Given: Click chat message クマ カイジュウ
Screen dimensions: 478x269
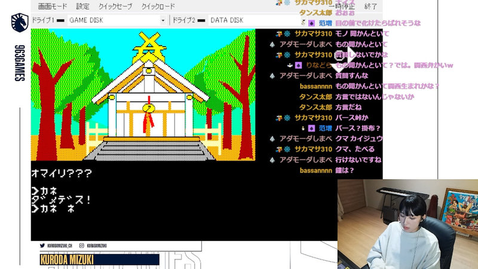Looking at the screenshot, I should click(359, 139).
